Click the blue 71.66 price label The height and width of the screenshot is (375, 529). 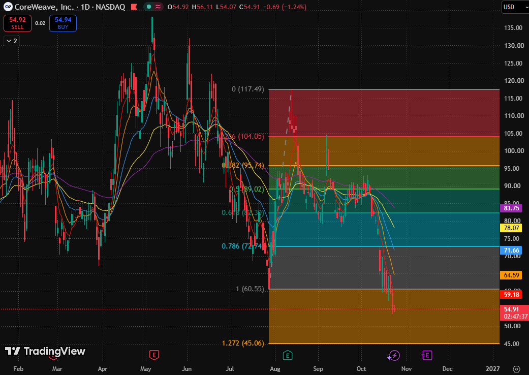click(511, 250)
